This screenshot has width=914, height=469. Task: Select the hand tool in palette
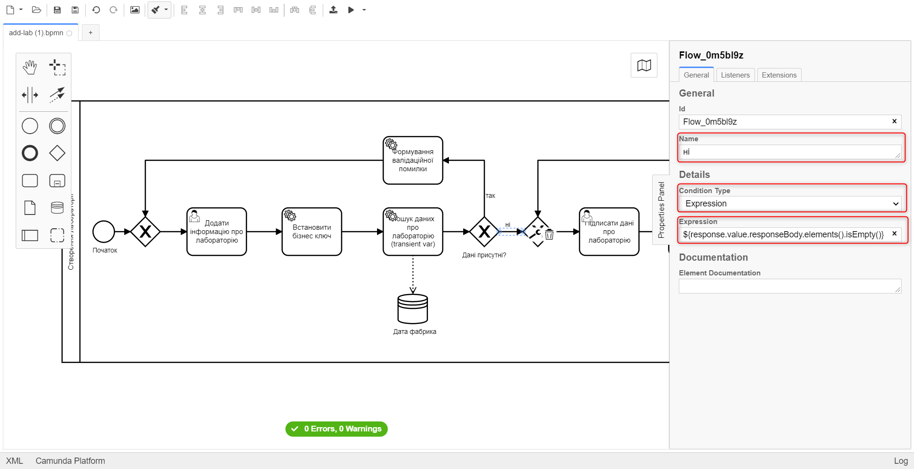[30, 68]
